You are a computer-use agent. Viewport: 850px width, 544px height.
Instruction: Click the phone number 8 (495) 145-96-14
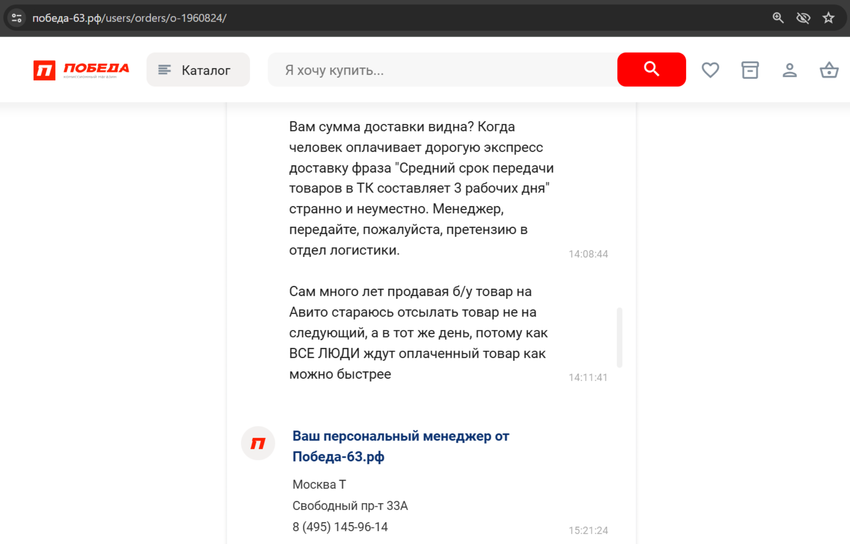pyautogui.click(x=340, y=527)
